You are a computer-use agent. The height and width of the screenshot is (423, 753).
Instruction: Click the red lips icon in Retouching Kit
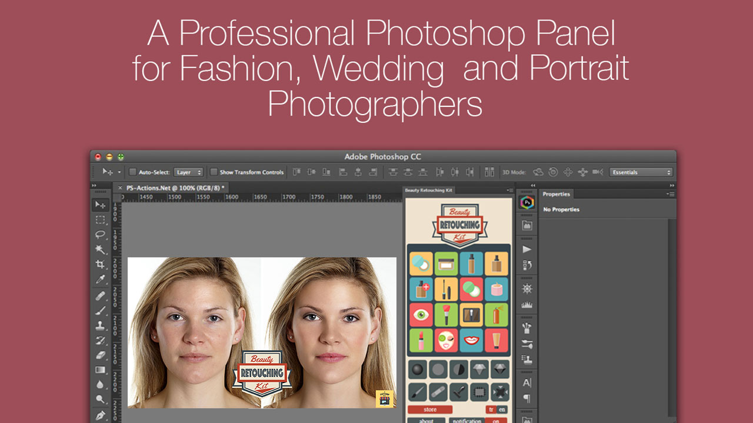point(471,340)
